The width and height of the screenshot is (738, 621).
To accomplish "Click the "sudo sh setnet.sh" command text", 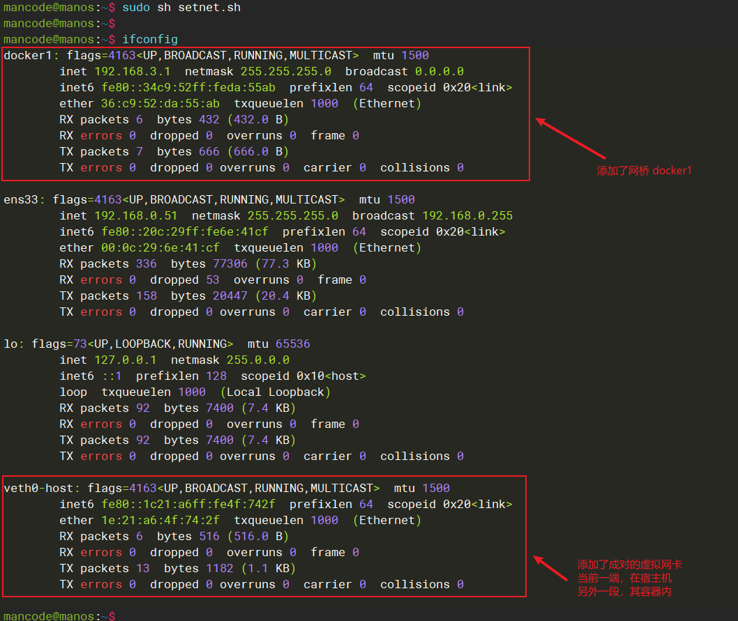I will (x=181, y=7).
